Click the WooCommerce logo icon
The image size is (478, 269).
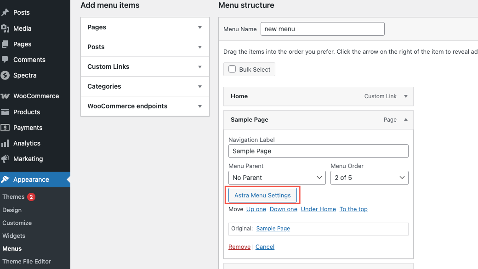[5, 96]
